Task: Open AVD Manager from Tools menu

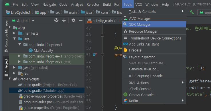Action: (154, 18)
